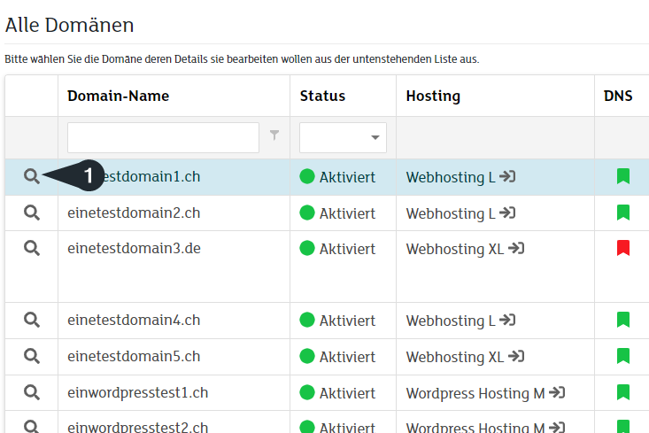Click Aktiviert status in highlighted first row
This screenshot has height=433, width=649.
click(347, 177)
